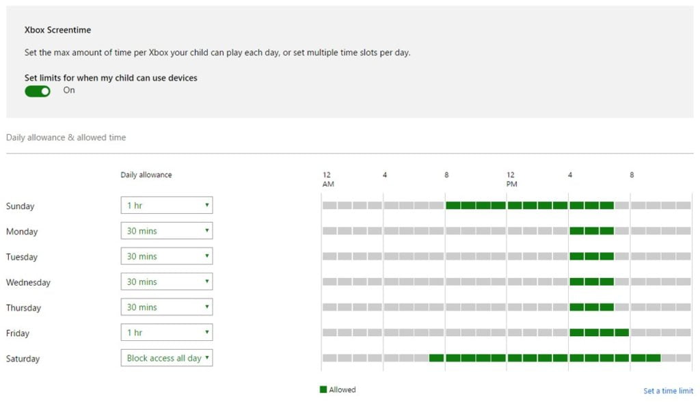Click the 12 AM timeline label
The image size is (700, 412).
pos(328,180)
